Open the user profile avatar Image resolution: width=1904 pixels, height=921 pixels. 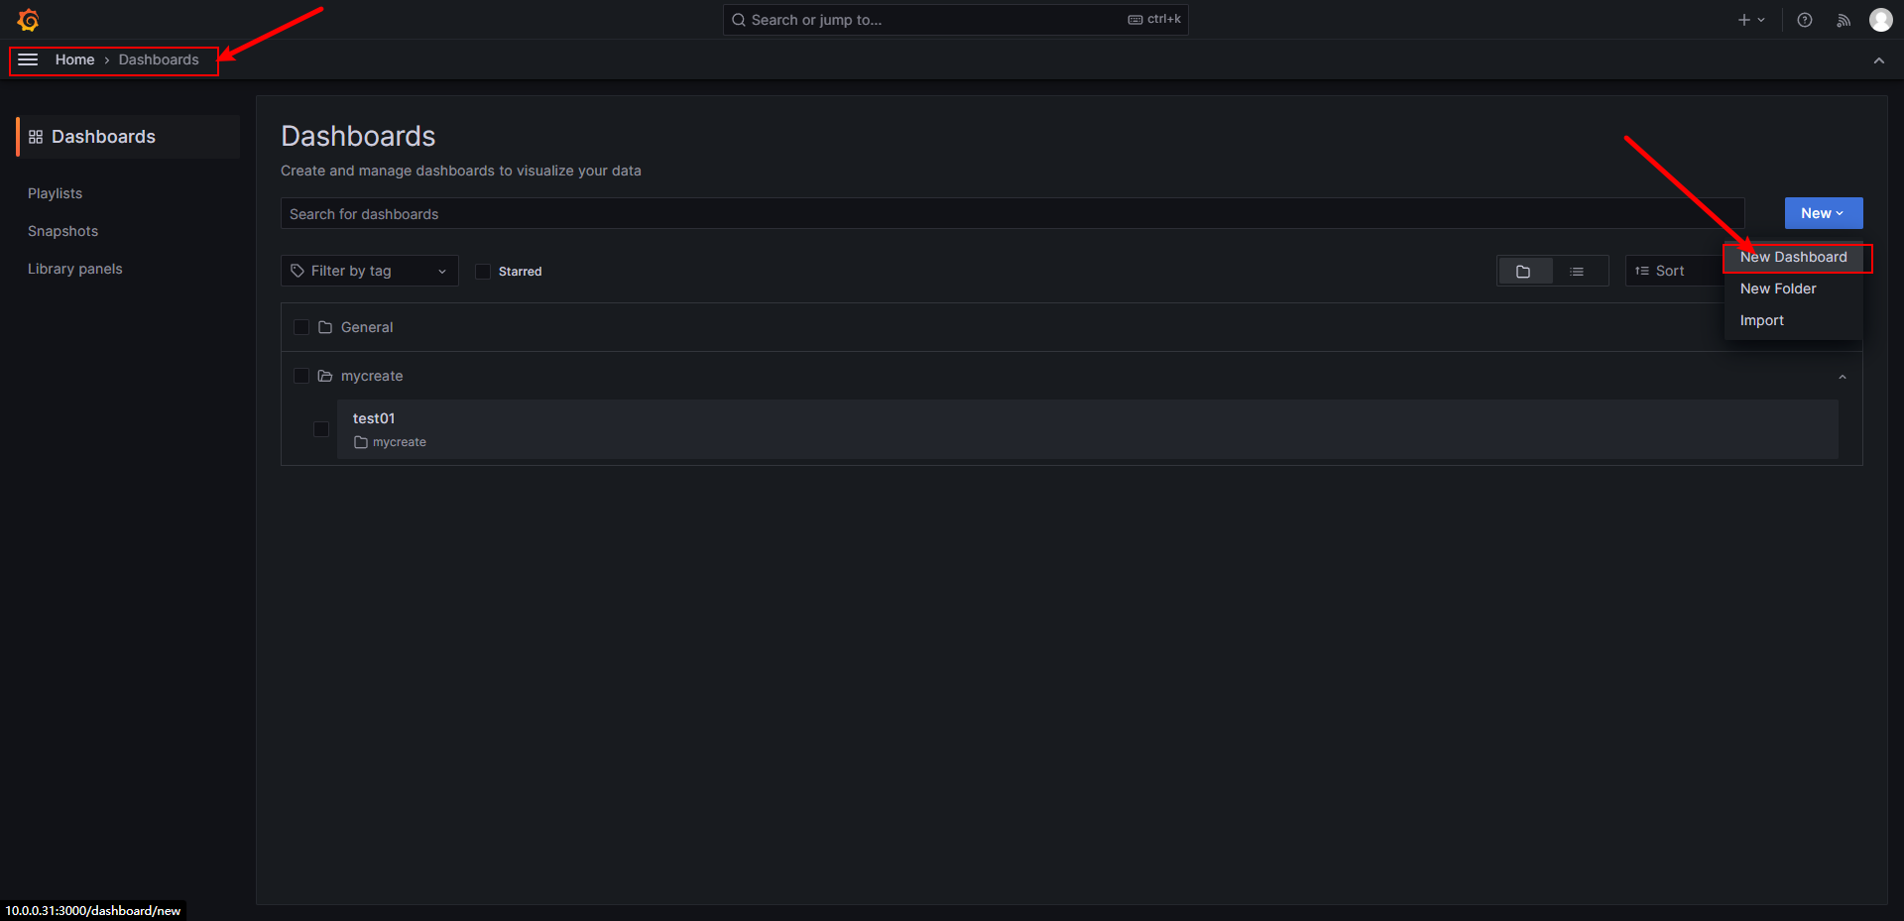point(1881,20)
